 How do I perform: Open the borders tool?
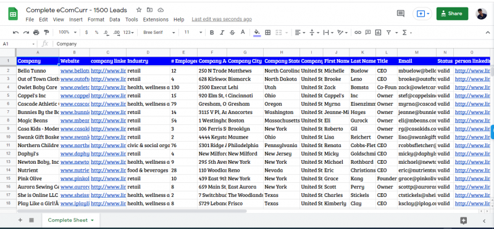[268, 33]
